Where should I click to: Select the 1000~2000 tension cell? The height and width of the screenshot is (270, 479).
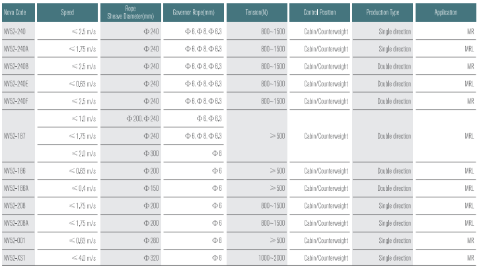(256, 258)
